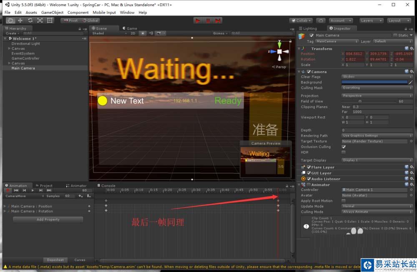Open the GameObject menu
417x272 pixels.
click(52, 12)
